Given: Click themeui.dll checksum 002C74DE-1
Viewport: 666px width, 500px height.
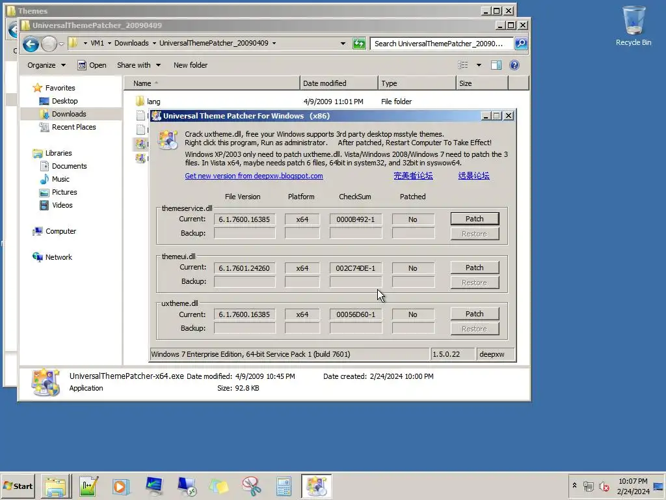Looking at the screenshot, I should (356, 268).
